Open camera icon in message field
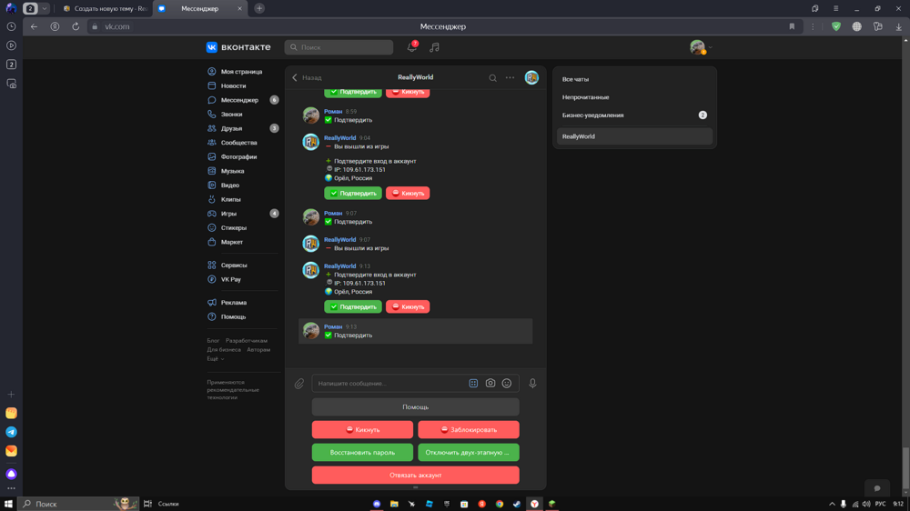Screen dimensions: 910x511 point(490,384)
